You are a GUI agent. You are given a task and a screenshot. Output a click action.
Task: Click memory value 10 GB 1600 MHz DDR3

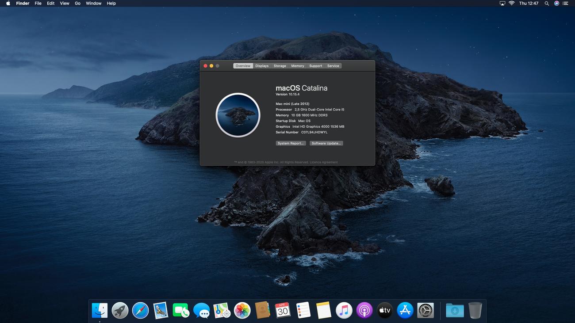pos(309,115)
